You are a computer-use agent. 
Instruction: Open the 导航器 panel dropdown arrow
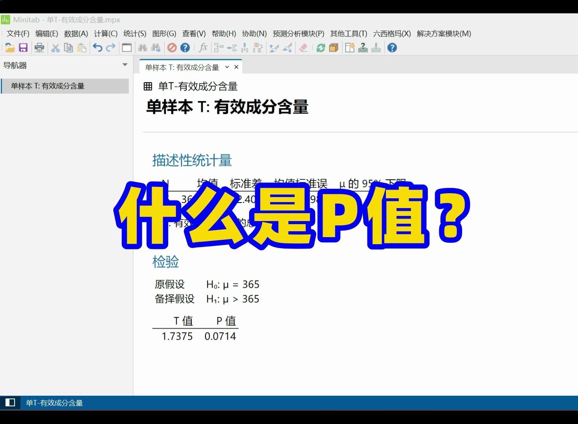pyautogui.click(x=125, y=65)
